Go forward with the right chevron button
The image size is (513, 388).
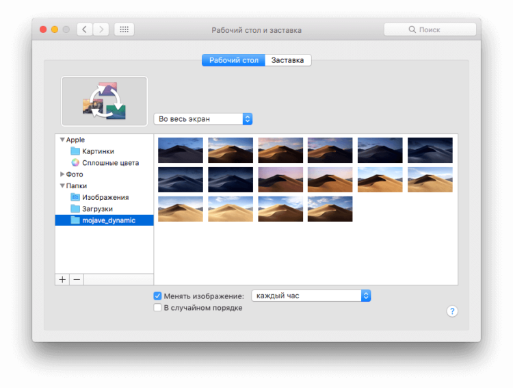101,29
